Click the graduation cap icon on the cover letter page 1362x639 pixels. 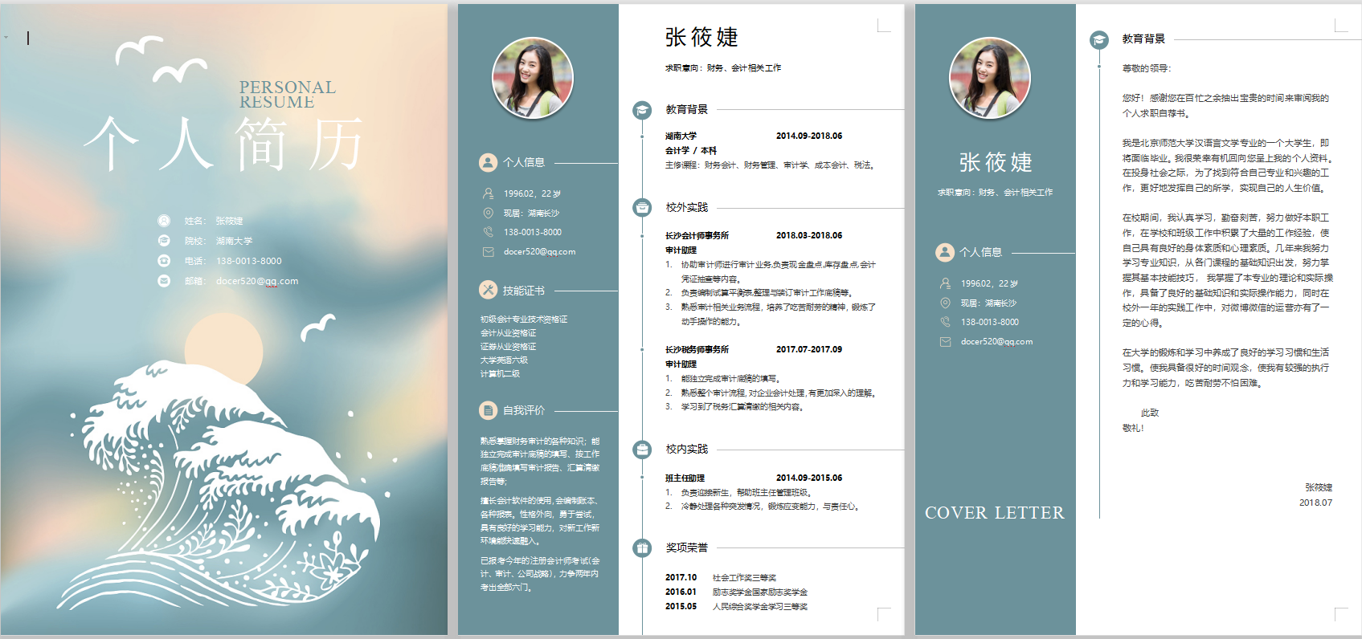[1099, 39]
